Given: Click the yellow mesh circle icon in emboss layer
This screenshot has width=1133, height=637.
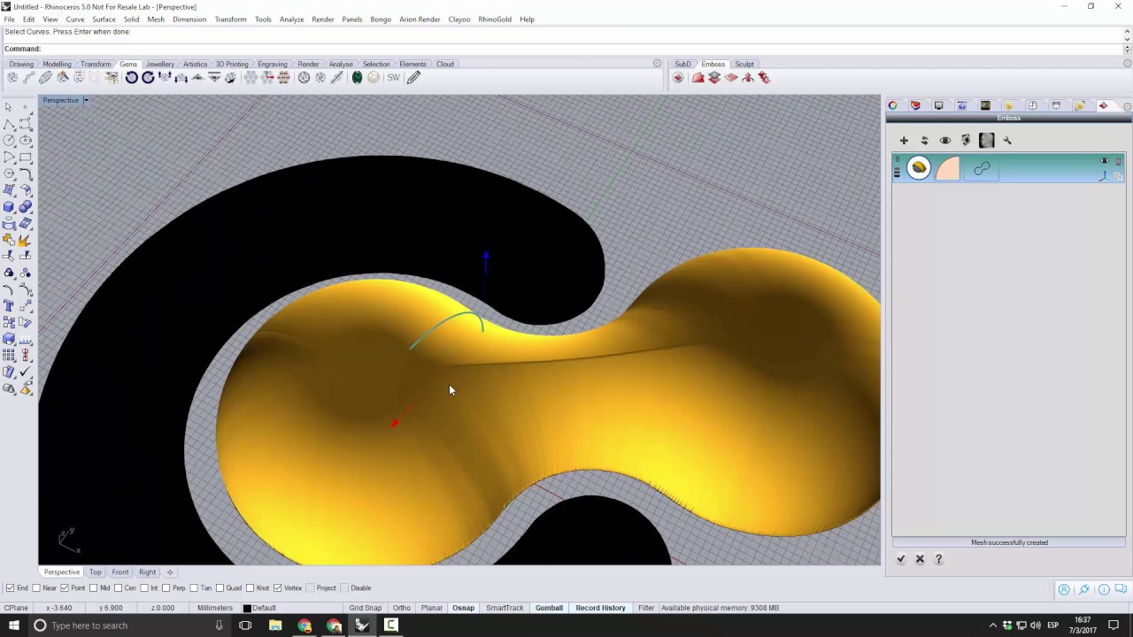Looking at the screenshot, I should coord(919,168).
